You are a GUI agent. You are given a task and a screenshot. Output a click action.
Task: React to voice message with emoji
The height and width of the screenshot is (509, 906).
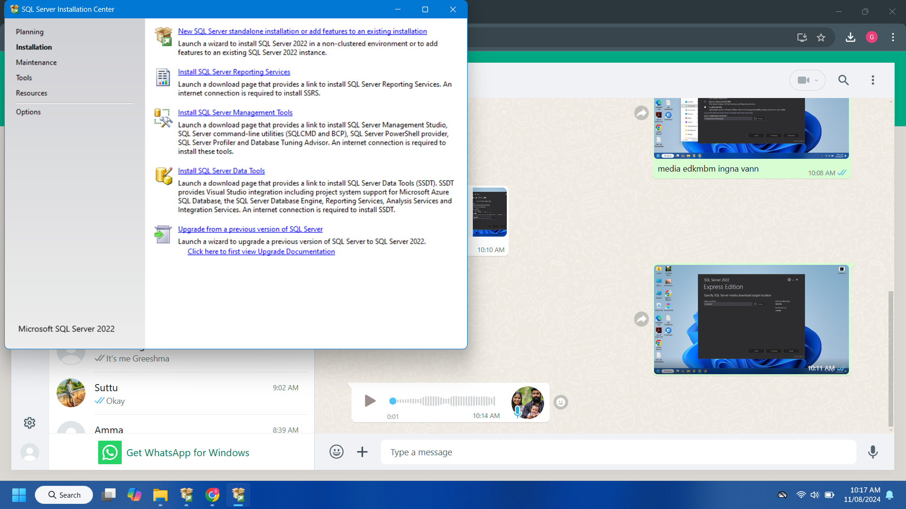(560, 402)
